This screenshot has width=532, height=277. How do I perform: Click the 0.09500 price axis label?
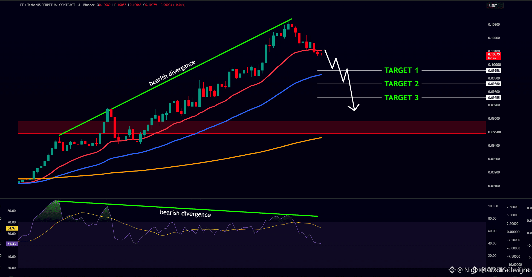point(494,132)
